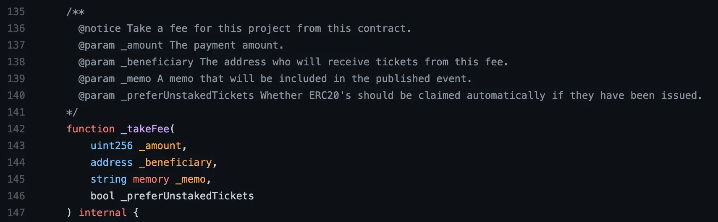Click the function keyword
The height and width of the screenshot is (222, 718).
[x=90, y=129]
